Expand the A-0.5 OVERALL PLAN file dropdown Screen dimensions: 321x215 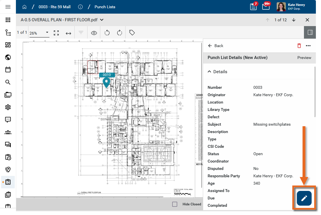[x=102, y=20]
